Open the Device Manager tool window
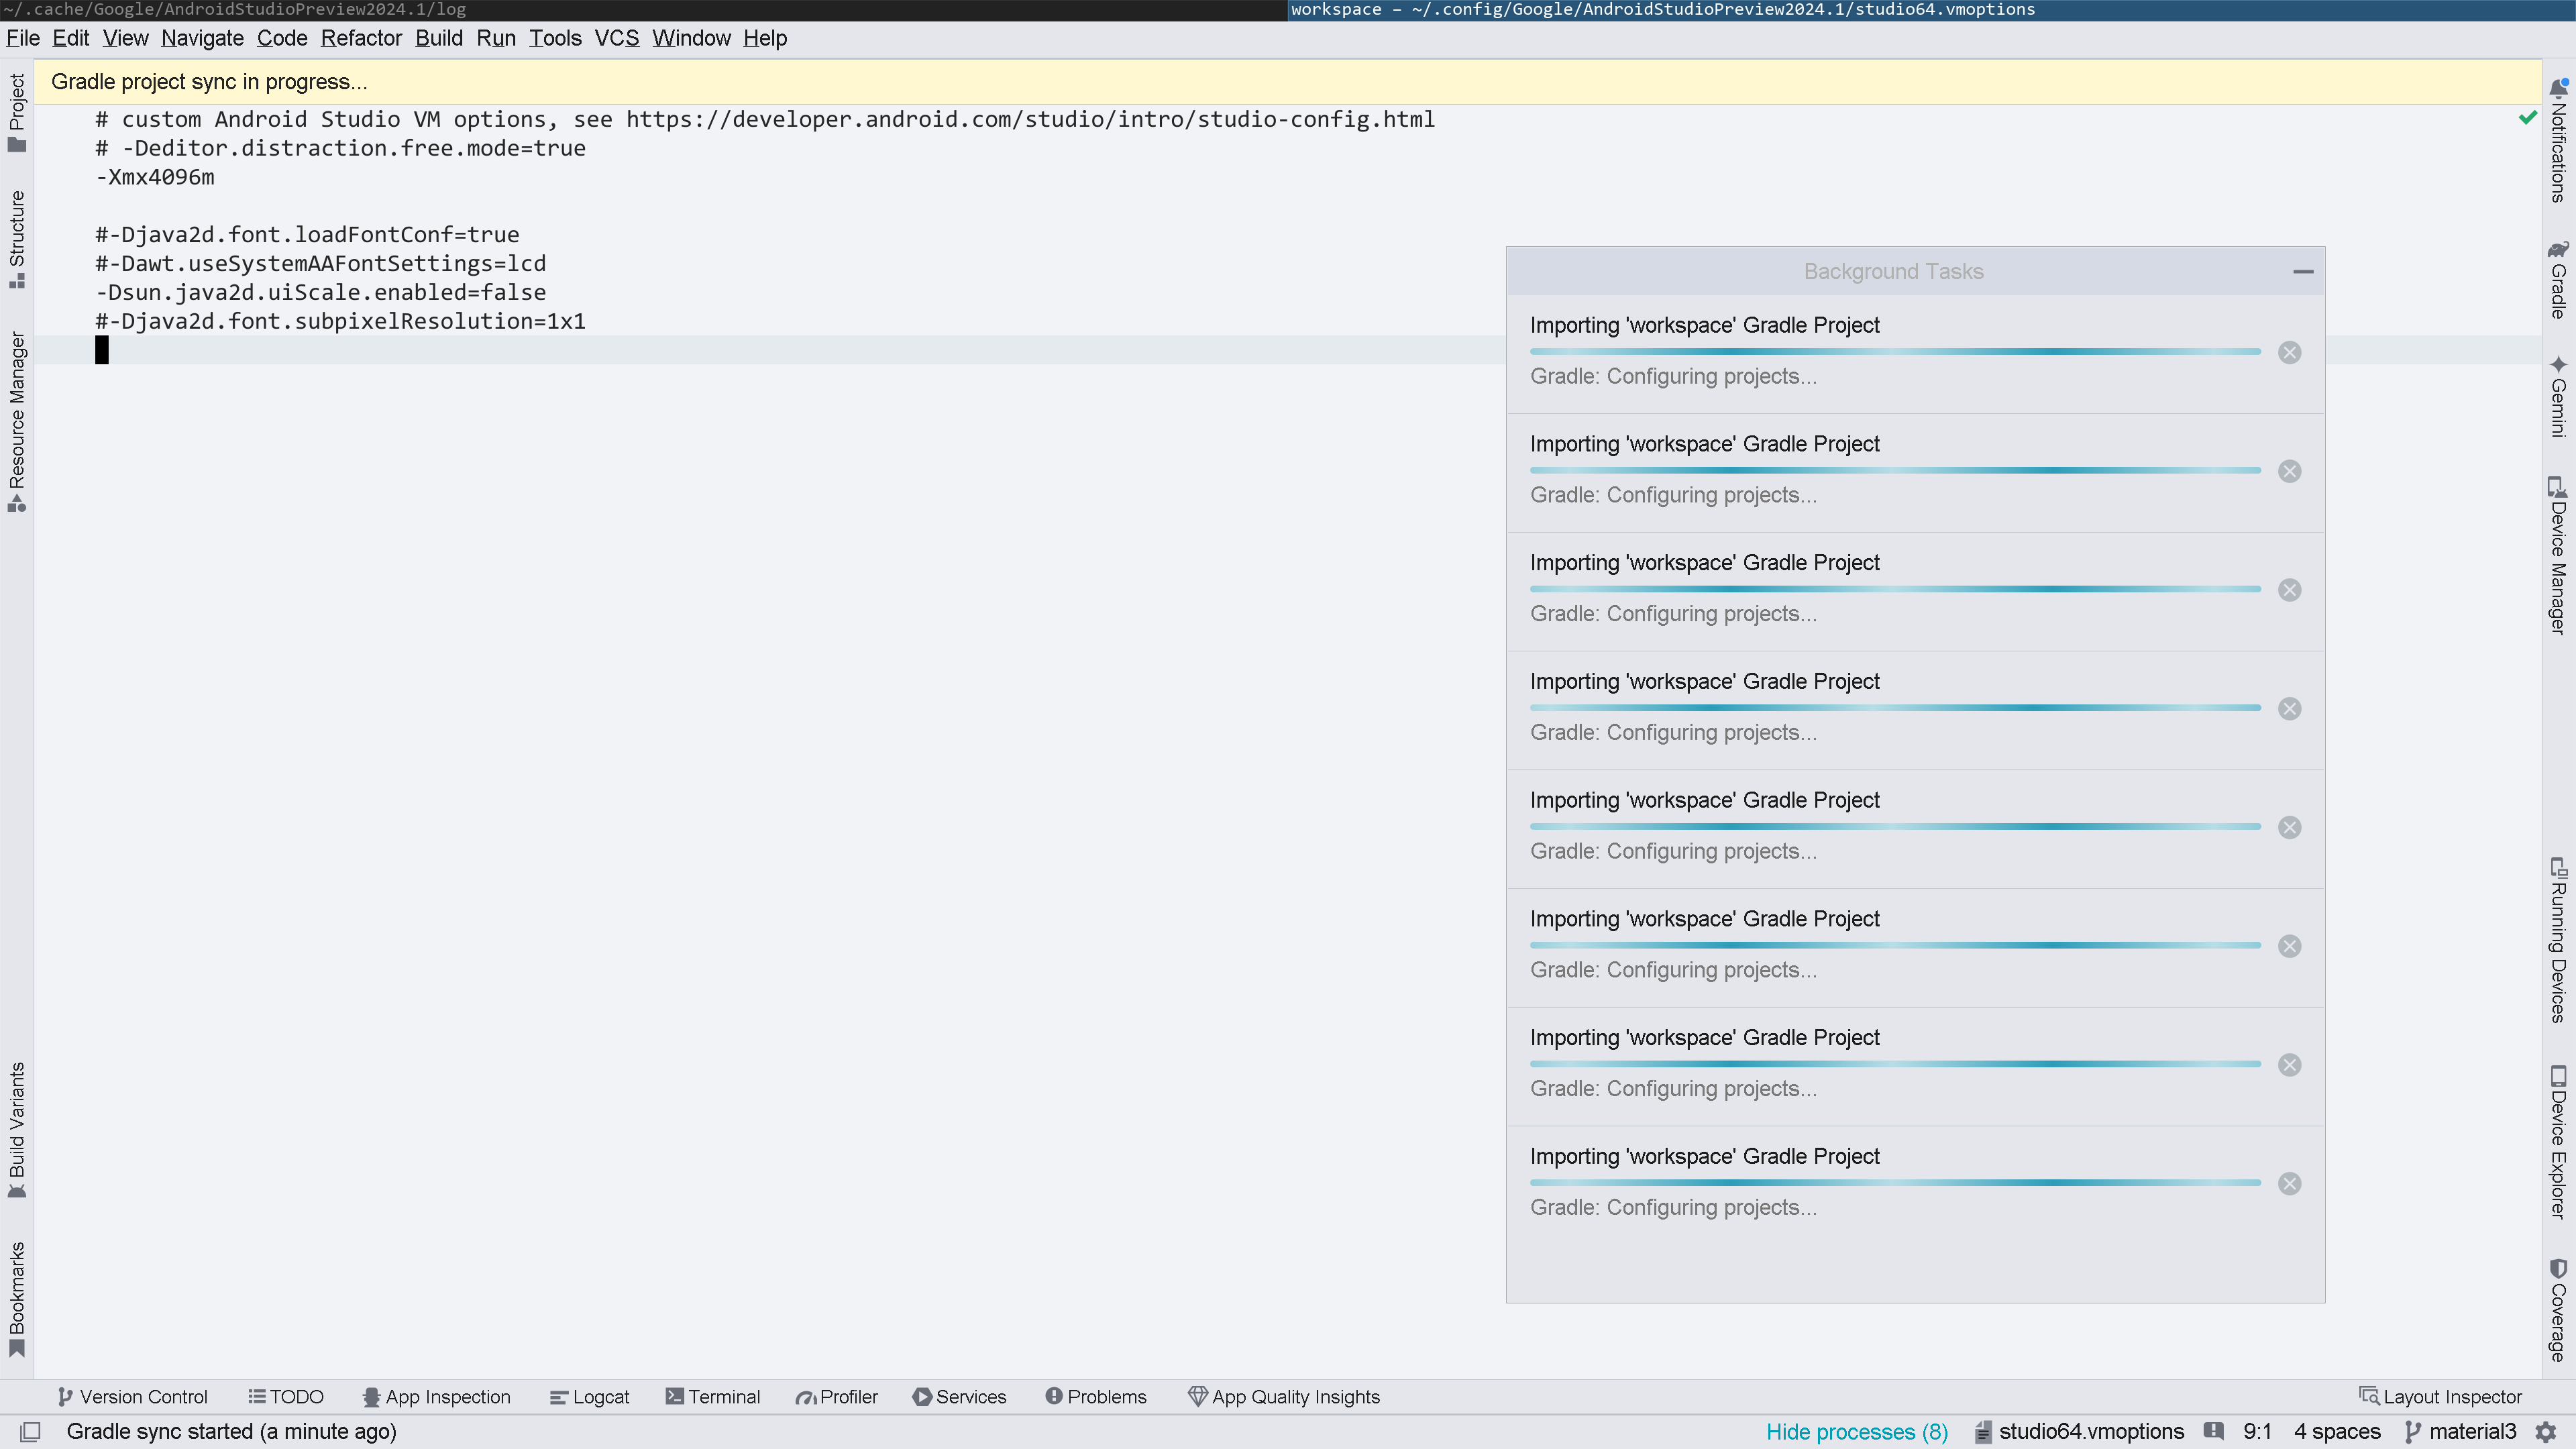 coord(2558,556)
